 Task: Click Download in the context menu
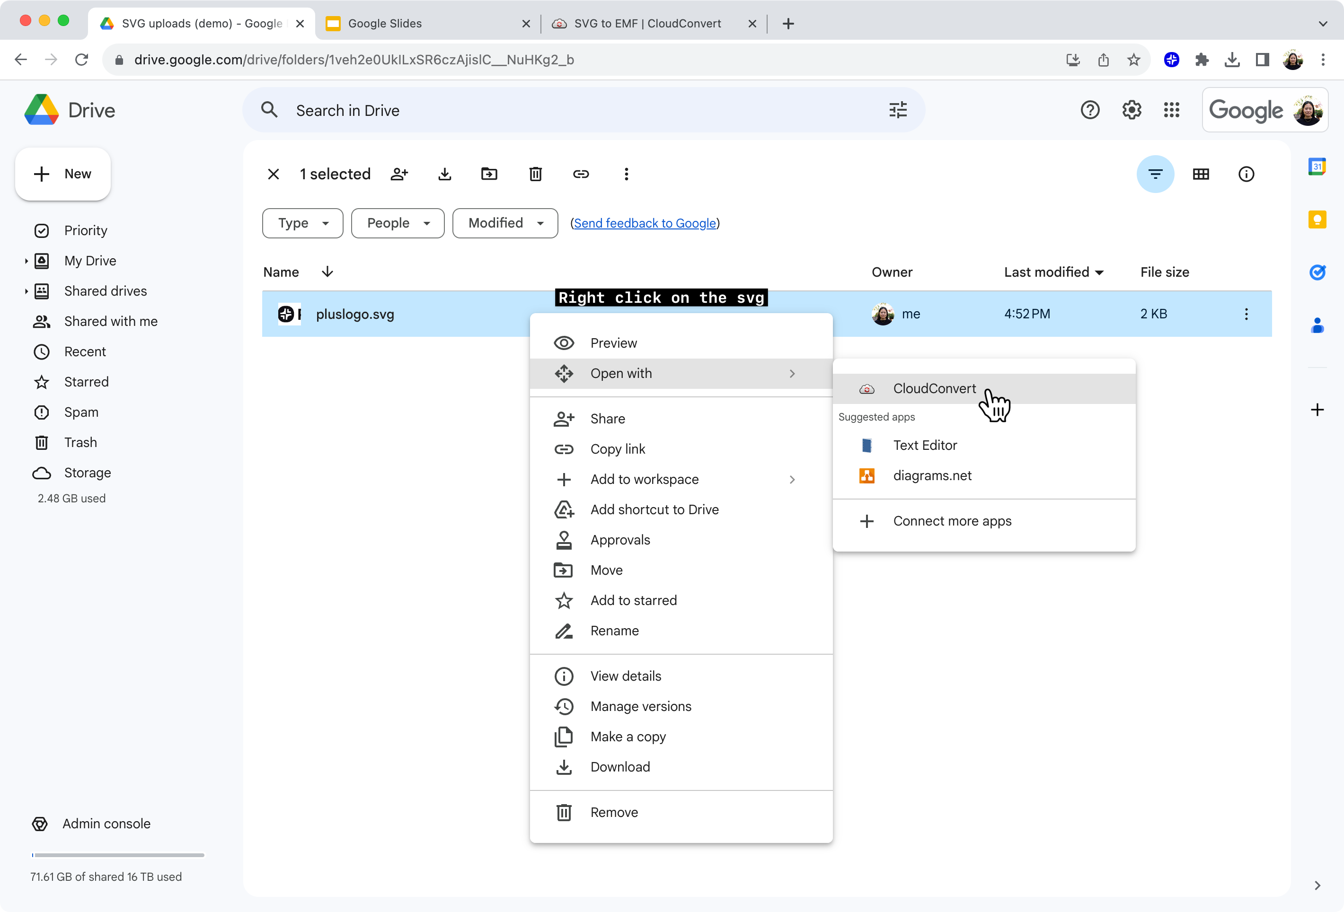(681, 766)
